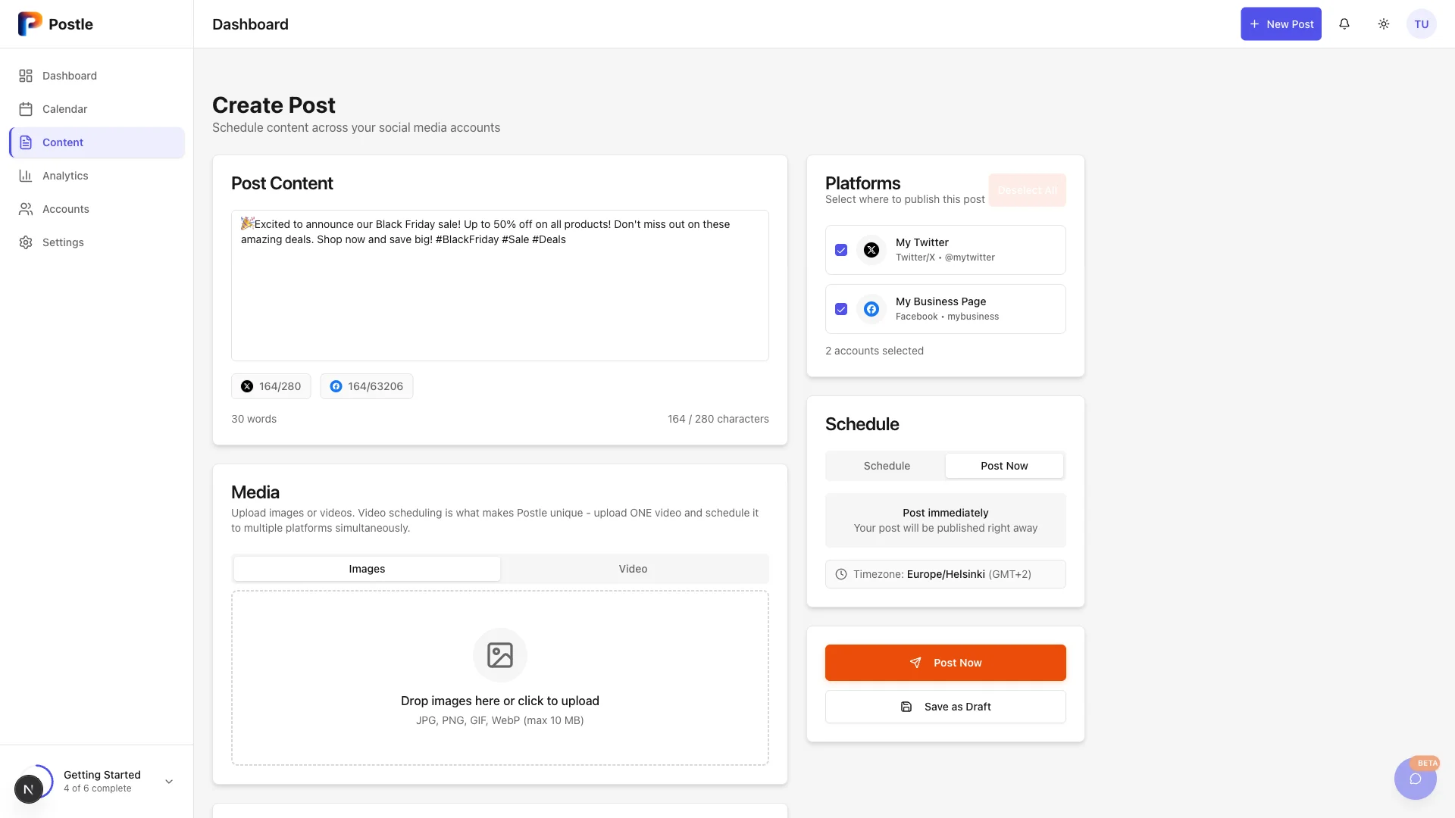Click the orange Post Now button

tap(944, 662)
